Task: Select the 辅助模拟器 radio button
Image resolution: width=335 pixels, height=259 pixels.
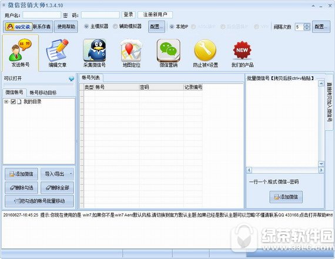Action: point(115,26)
